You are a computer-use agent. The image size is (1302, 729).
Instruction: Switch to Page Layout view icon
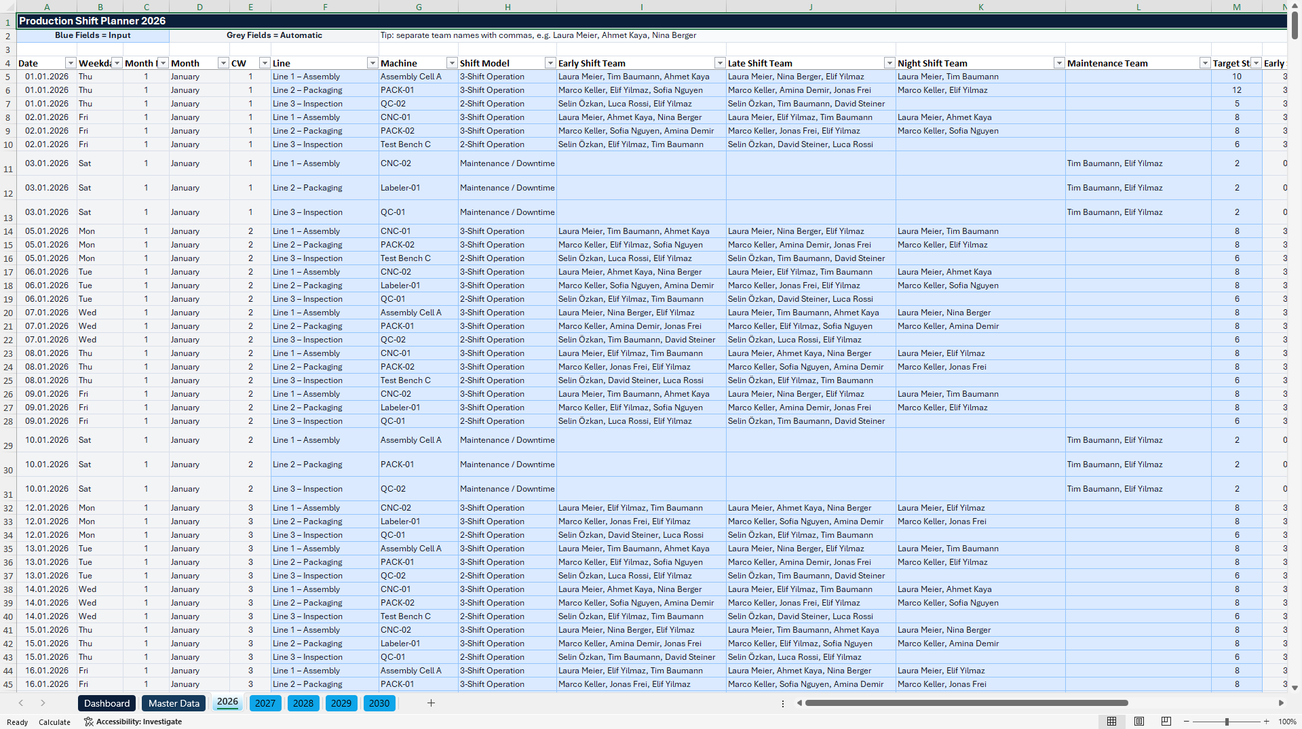pyautogui.click(x=1139, y=722)
